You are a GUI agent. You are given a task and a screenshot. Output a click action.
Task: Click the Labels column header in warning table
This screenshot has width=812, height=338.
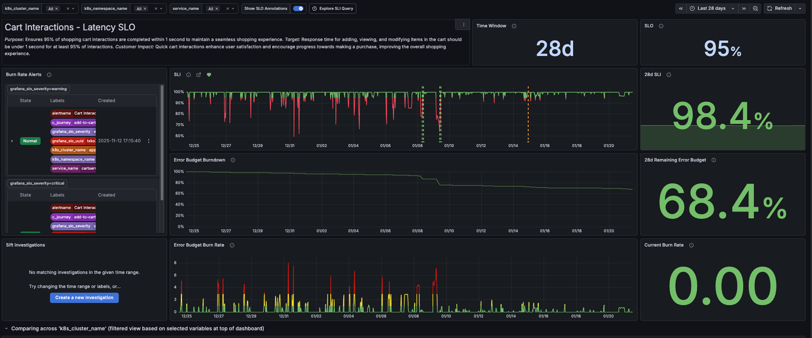(x=57, y=101)
